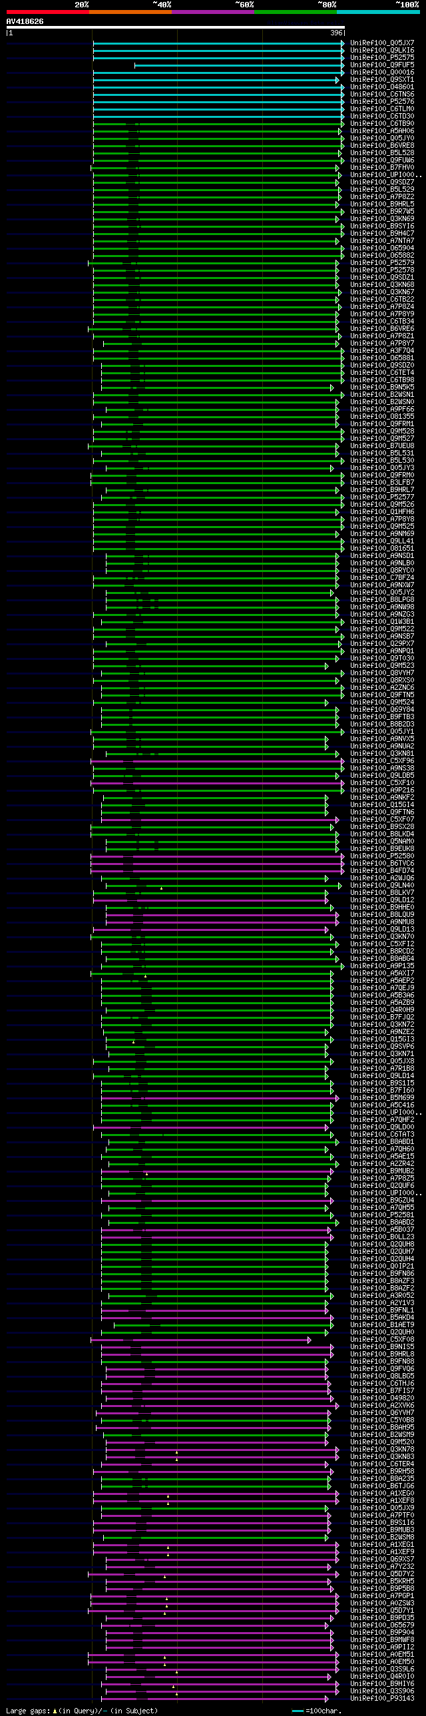Screen dimensions: 426x1716
Task: Select hit label UniRef100_C6TLM0
Action: (382, 109)
